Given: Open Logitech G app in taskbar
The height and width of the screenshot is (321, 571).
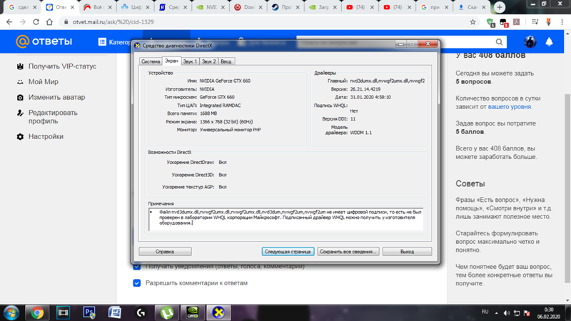Looking at the screenshot, I should click(141, 312).
